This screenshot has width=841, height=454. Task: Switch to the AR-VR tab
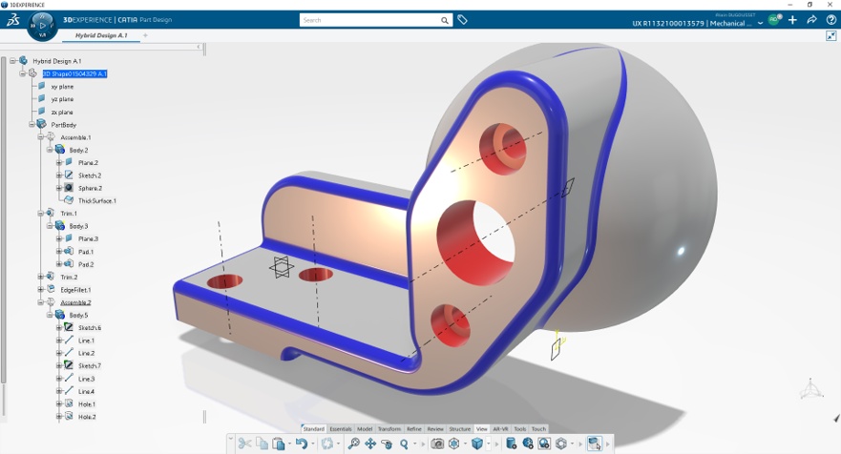(500, 429)
